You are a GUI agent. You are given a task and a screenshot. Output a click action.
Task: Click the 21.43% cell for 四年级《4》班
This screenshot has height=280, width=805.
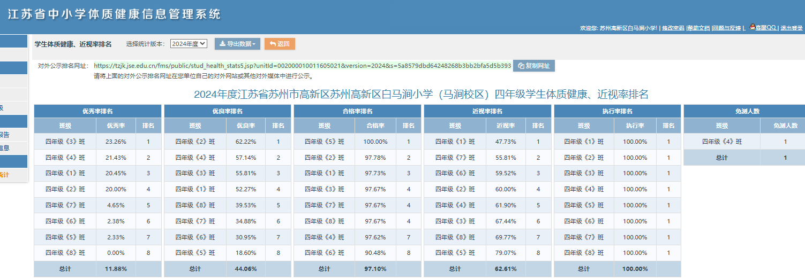116,158
